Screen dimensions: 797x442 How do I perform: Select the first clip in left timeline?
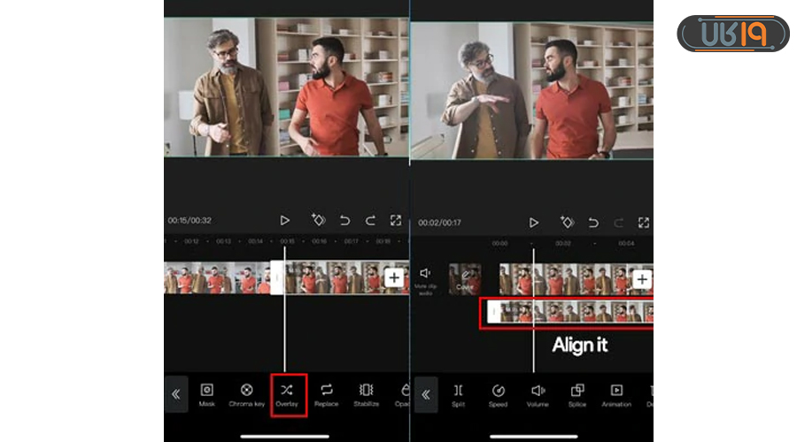point(217,278)
